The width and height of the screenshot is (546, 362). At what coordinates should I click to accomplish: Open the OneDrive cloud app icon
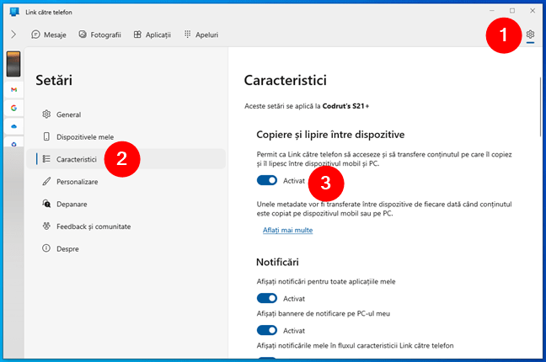(x=13, y=126)
